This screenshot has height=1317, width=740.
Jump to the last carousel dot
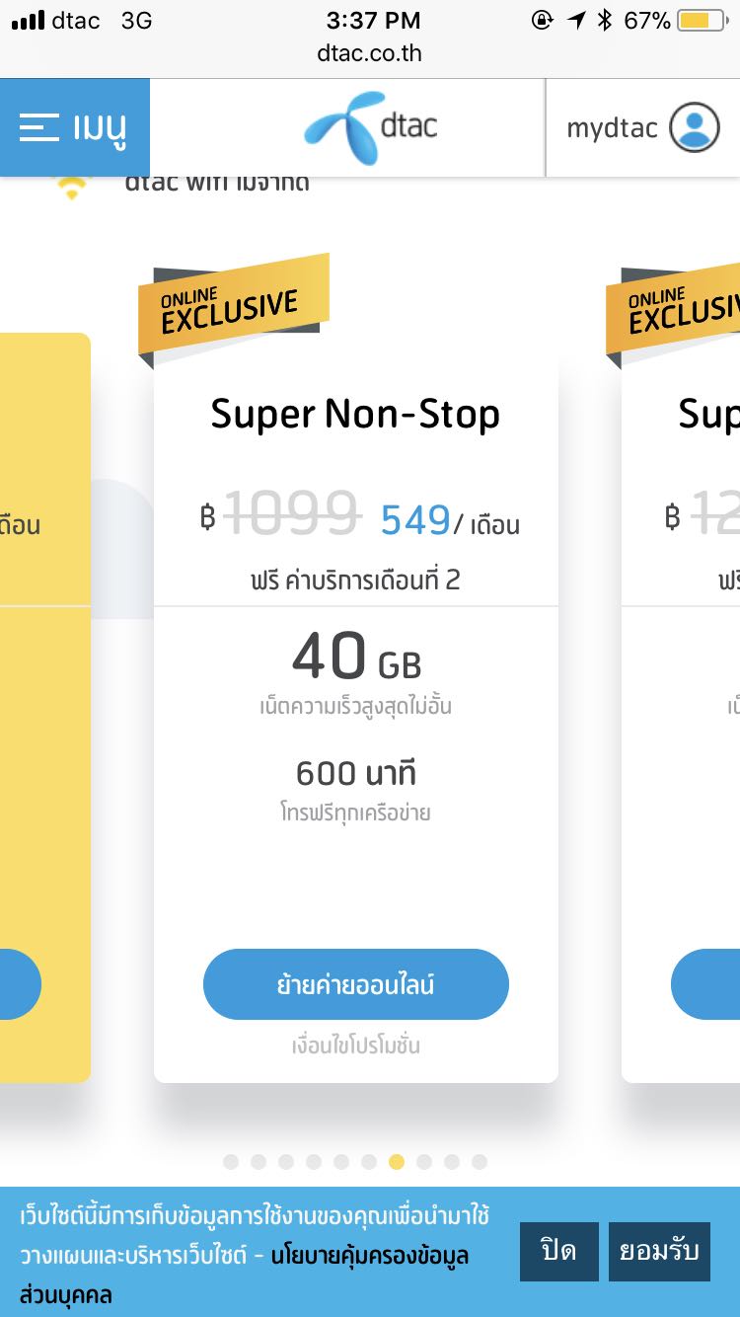coord(480,1162)
